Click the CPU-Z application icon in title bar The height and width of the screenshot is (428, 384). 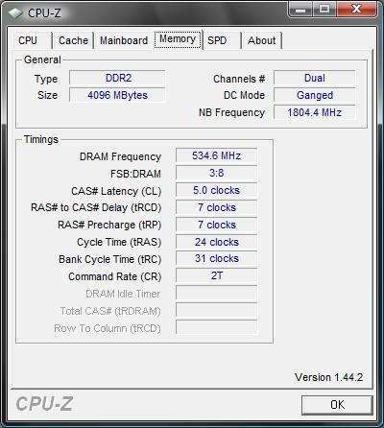click(x=15, y=12)
